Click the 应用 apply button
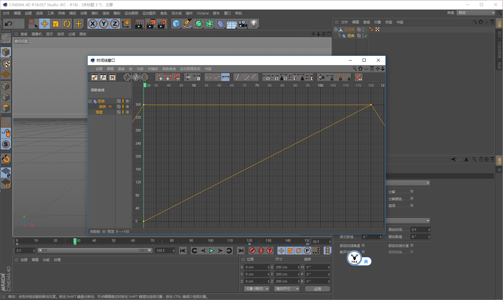The image size is (503, 300). [318, 289]
